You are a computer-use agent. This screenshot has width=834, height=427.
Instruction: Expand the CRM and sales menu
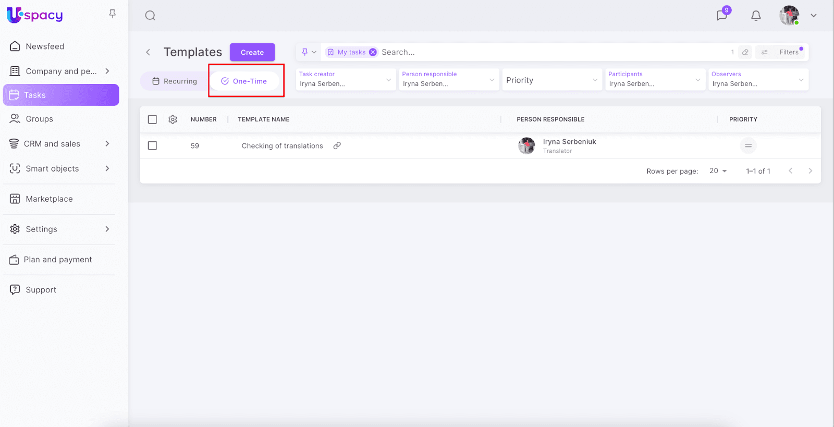pyautogui.click(x=107, y=144)
